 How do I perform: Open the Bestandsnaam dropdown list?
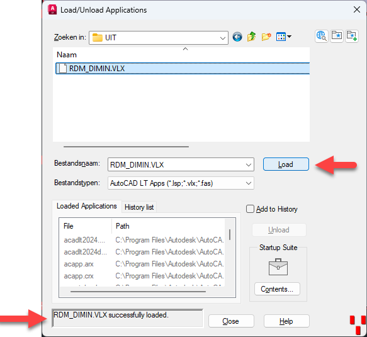click(x=249, y=165)
